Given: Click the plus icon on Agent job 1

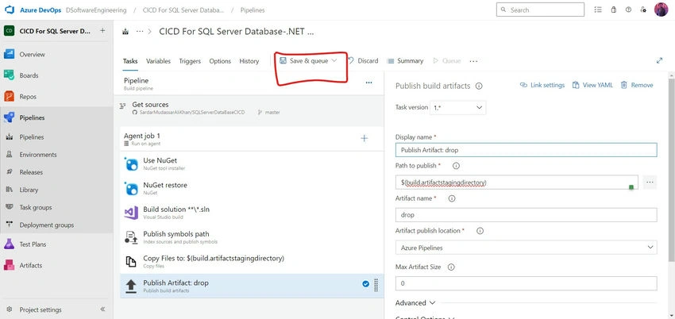Looking at the screenshot, I should pyautogui.click(x=364, y=138).
